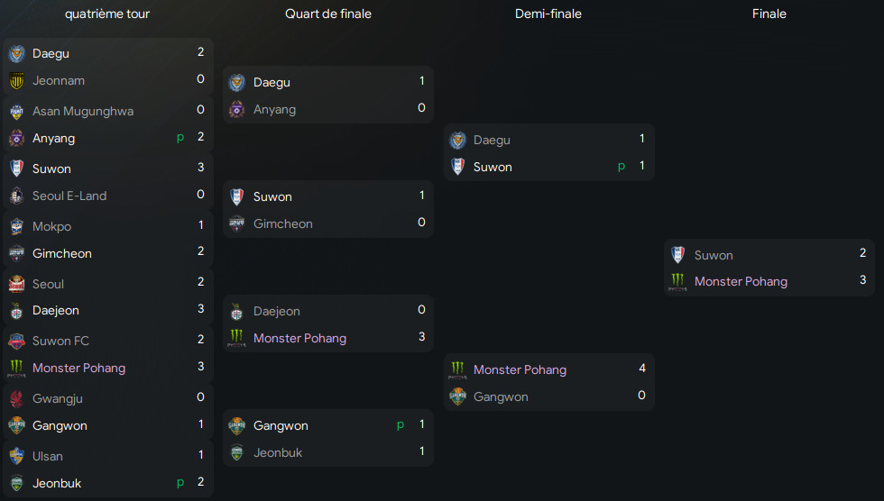
Task: Open Monster Pohang link in semi-final
Action: pyautogui.click(x=520, y=369)
